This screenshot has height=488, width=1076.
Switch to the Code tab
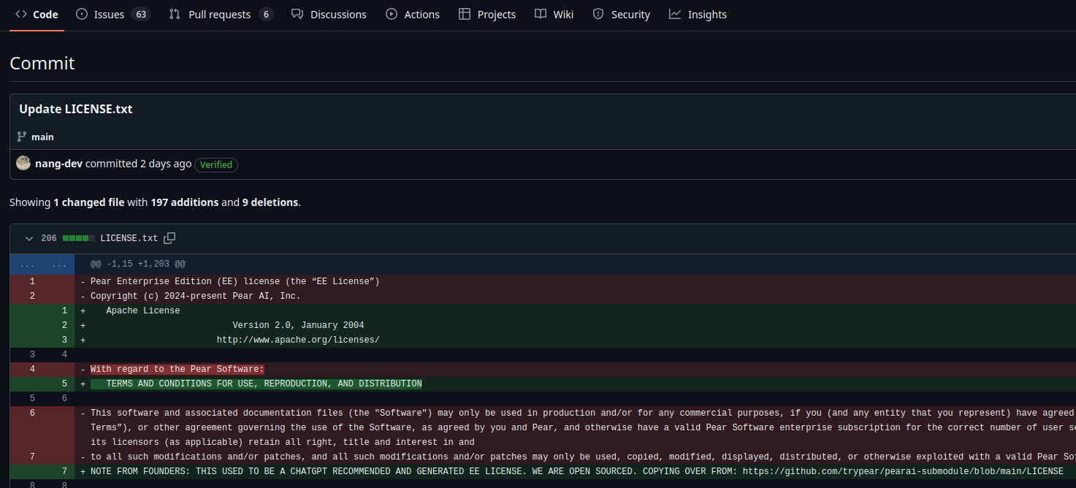click(37, 14)
